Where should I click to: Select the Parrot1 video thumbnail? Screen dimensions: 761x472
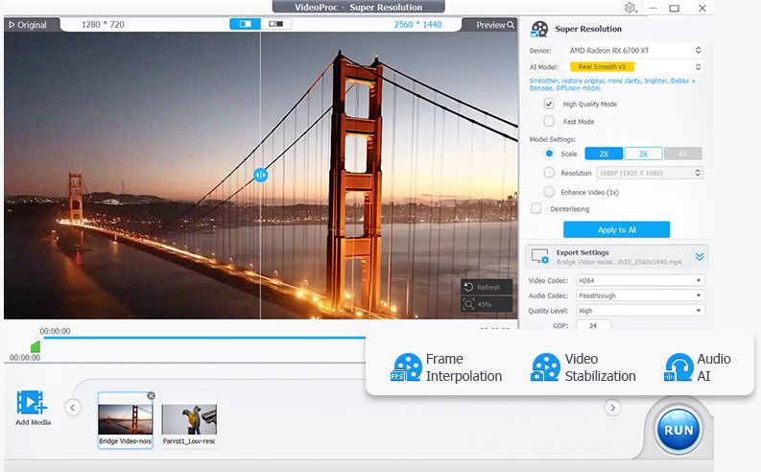click(189, 419)
